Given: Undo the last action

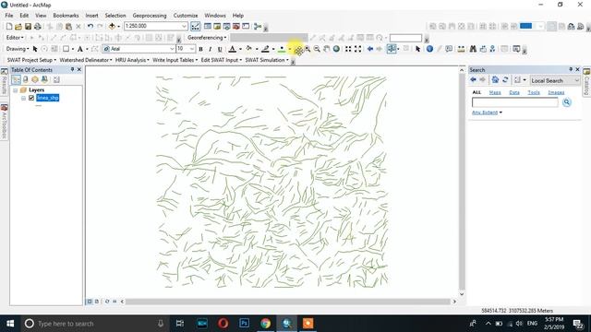Looking at the screenshot, I should [90, 27].
